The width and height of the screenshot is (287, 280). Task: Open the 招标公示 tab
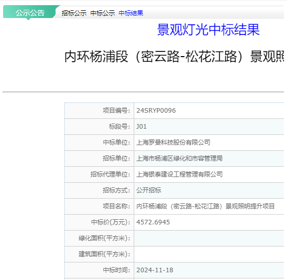point(74,13)
